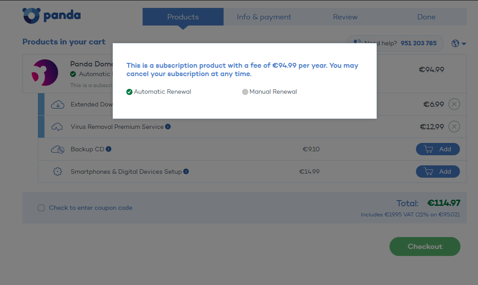Click the Smartphones setup gear icon
The image size is (478, 285).
click(x=58, y=172)
